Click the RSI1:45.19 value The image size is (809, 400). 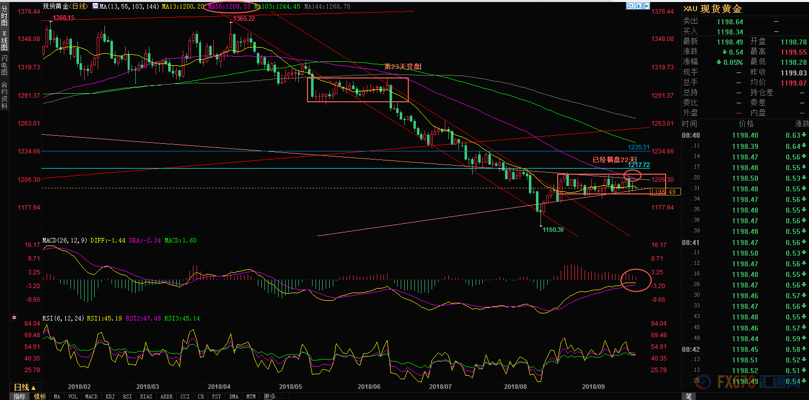point(104,318)
